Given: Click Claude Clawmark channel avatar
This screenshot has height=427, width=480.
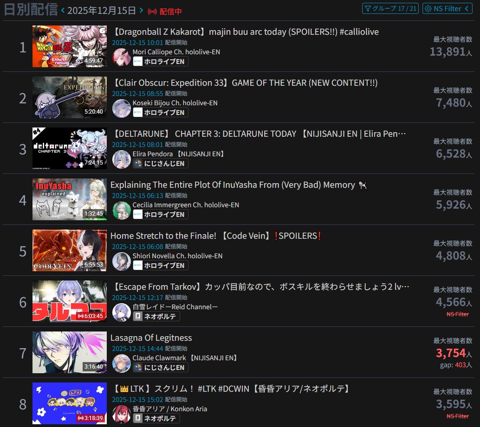Looking at the screenshot, I should 122,363.
